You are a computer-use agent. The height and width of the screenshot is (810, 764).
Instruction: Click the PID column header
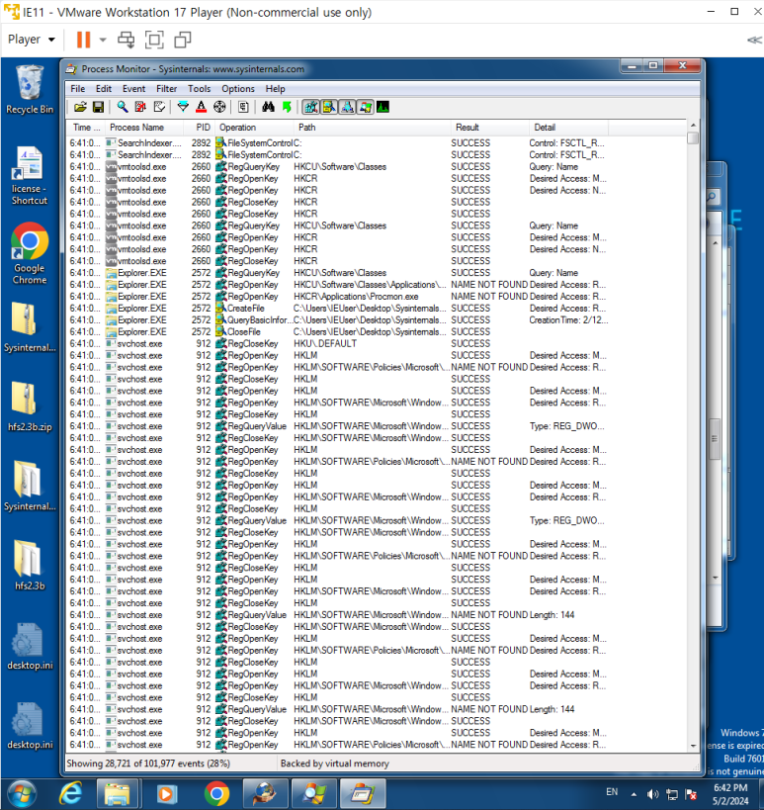[200, 127]
